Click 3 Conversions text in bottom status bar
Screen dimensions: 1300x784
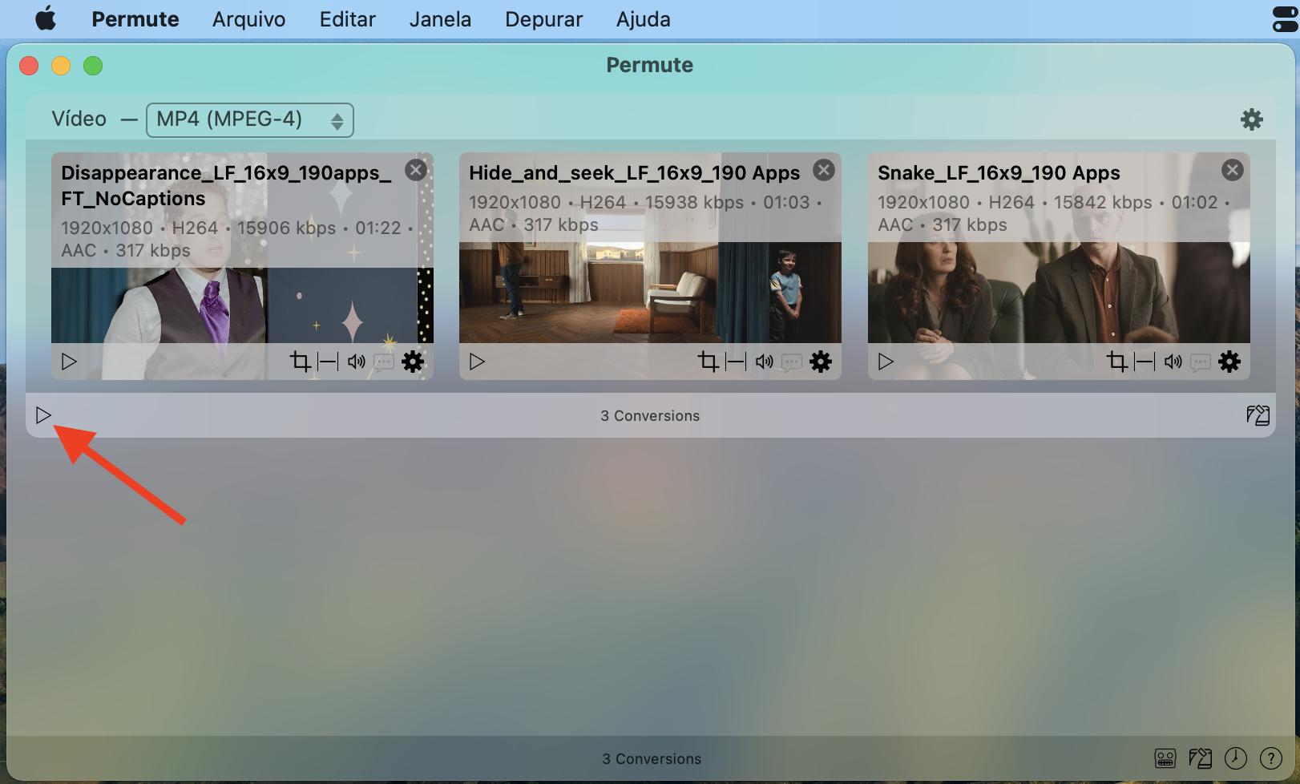[652, 759]
